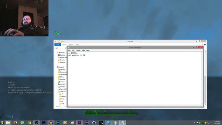Open the web folder in sidebar
This screenshot has width=222, height=125.
pyautogui.click(x=62, y=103)
